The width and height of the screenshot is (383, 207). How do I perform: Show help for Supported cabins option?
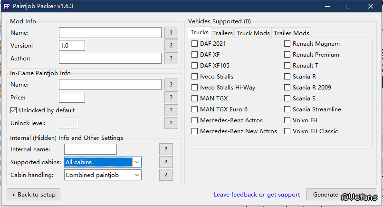[x=166, y=162]
